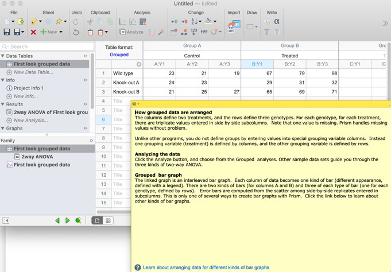
Task: Click the green previous sheet arrow
Action: tap(57, 220)
